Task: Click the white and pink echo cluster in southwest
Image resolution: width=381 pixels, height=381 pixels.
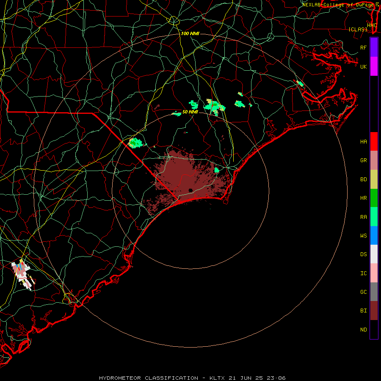Action: [22, 274]
